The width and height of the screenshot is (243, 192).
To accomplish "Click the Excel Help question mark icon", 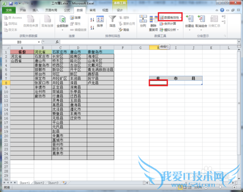I will 222,10.
